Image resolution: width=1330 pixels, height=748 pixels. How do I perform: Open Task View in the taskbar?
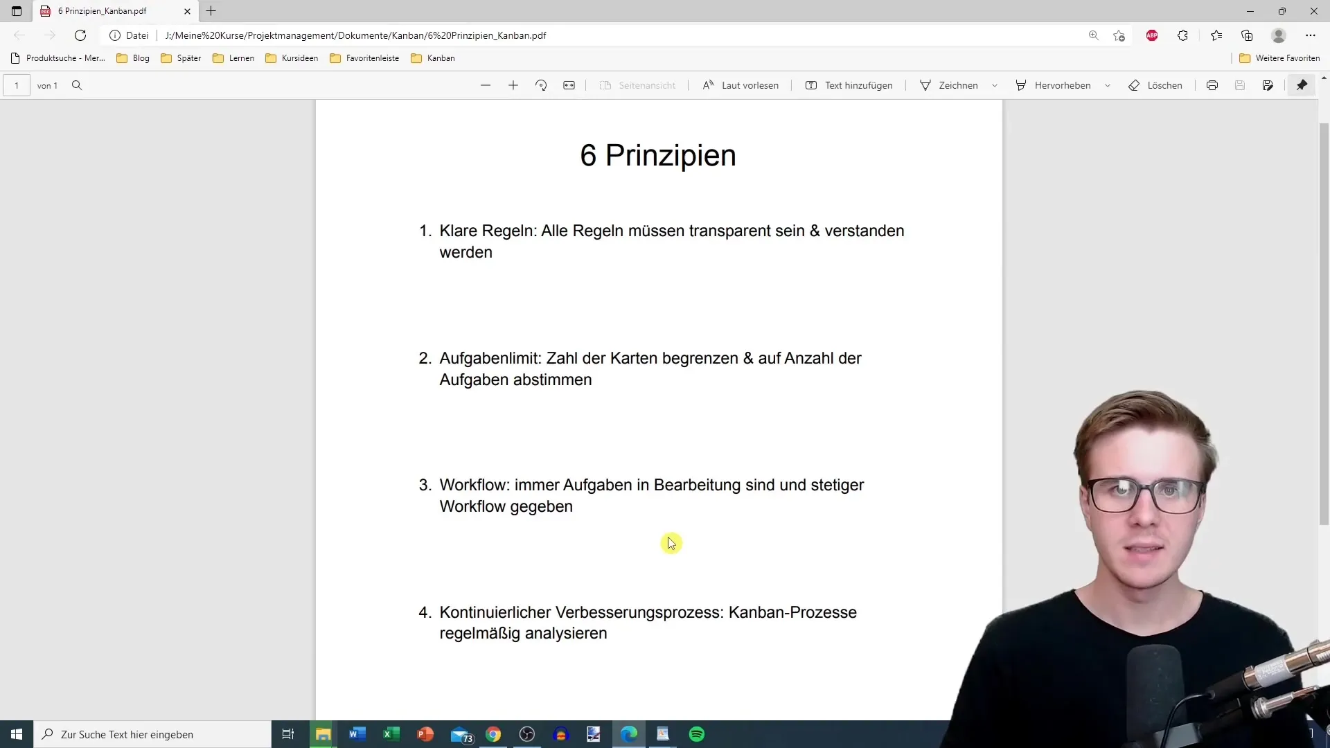[288, 734]
